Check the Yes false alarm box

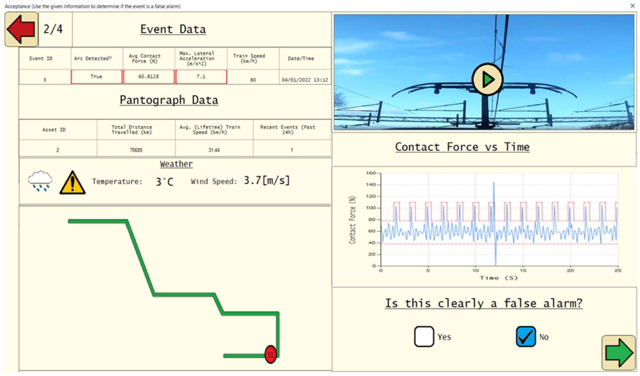point(424,336)
